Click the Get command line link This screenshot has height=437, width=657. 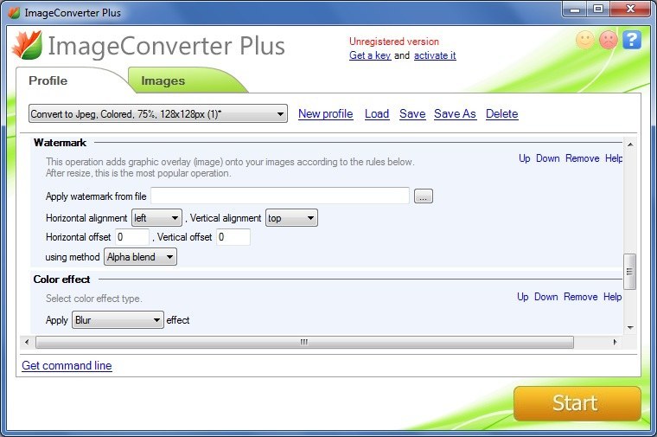[x=67, y=366]
